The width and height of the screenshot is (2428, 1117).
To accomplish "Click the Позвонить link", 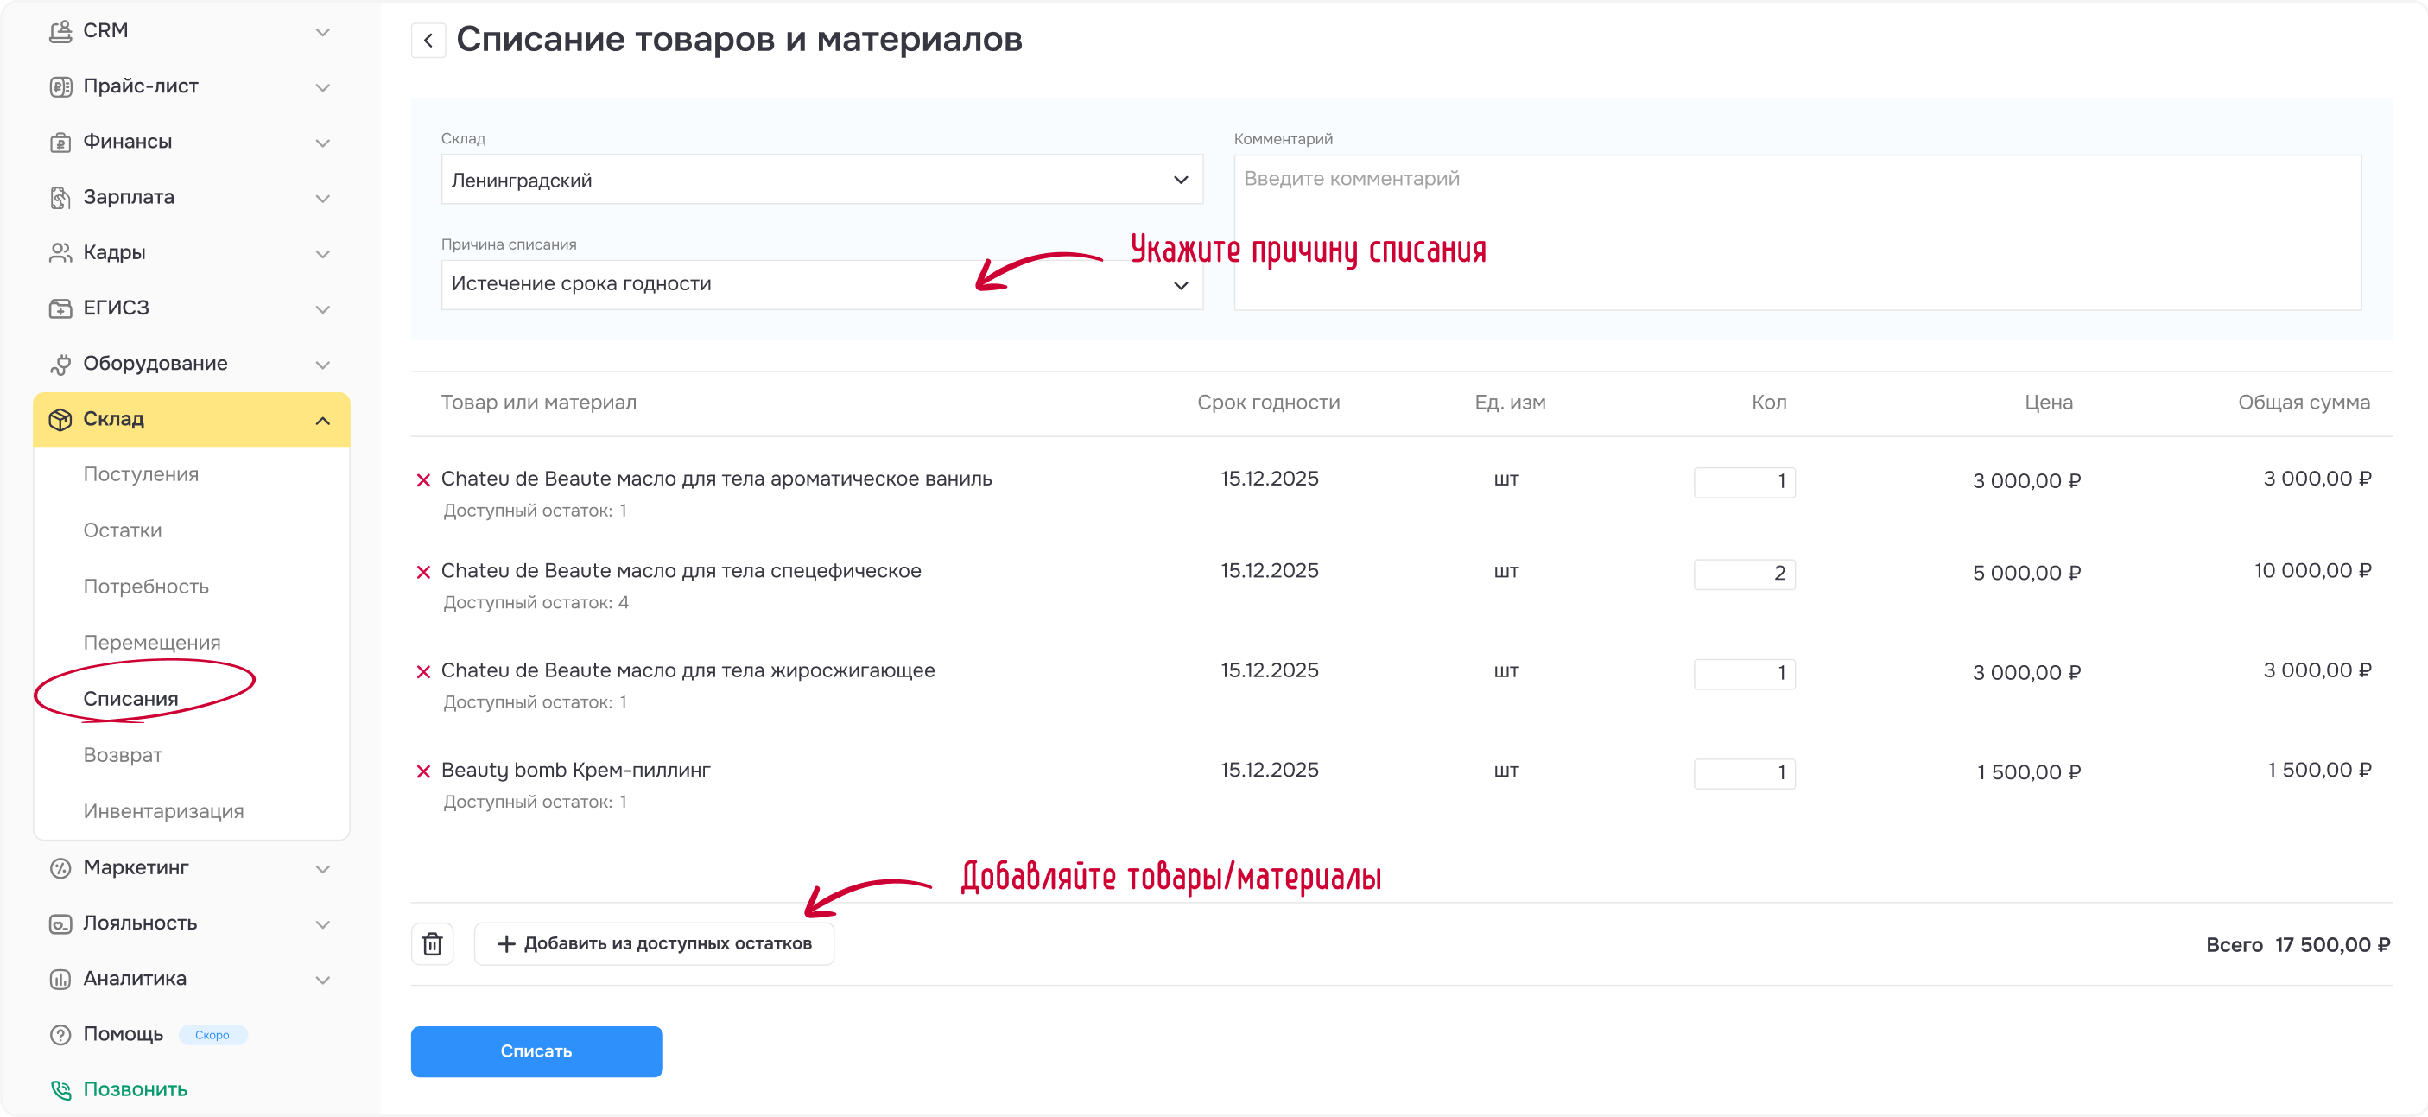I will pos(135,1089).
